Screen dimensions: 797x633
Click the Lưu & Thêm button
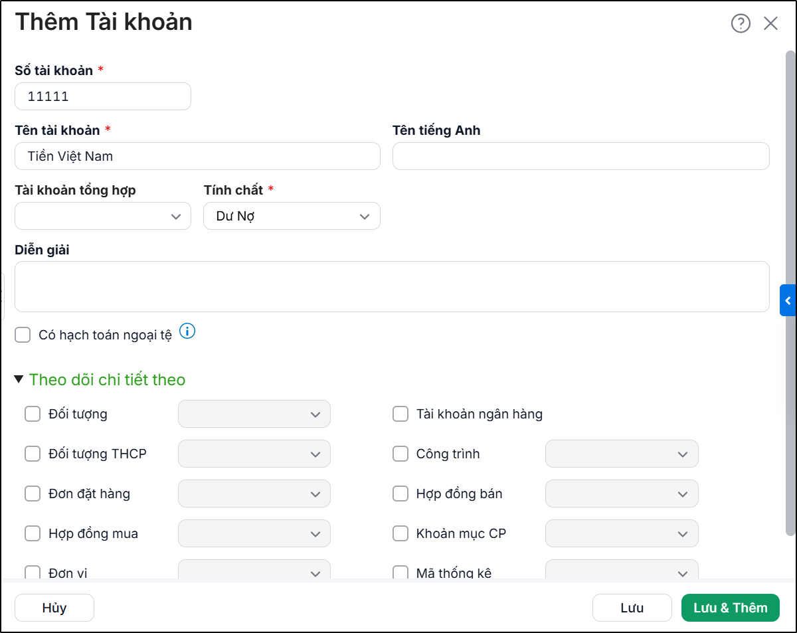point(731,608)
